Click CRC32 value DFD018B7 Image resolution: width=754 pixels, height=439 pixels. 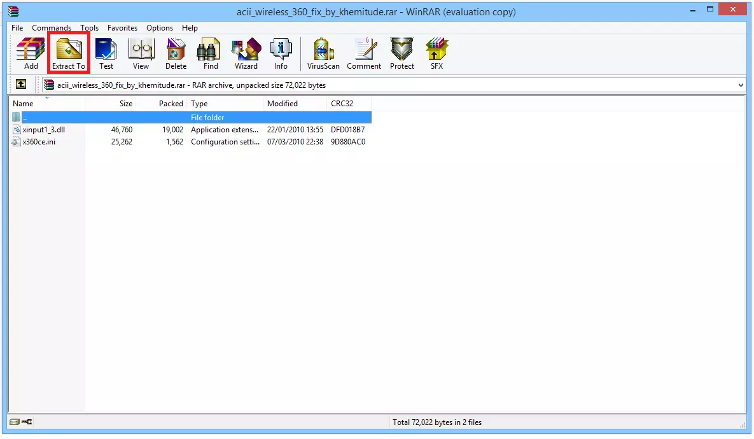tap(347, 129)
